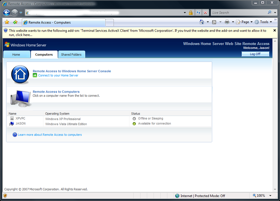The height and width of the screenshot is (201, 280).
Task: Open a new blank browser tab
Action: [110, 23]
